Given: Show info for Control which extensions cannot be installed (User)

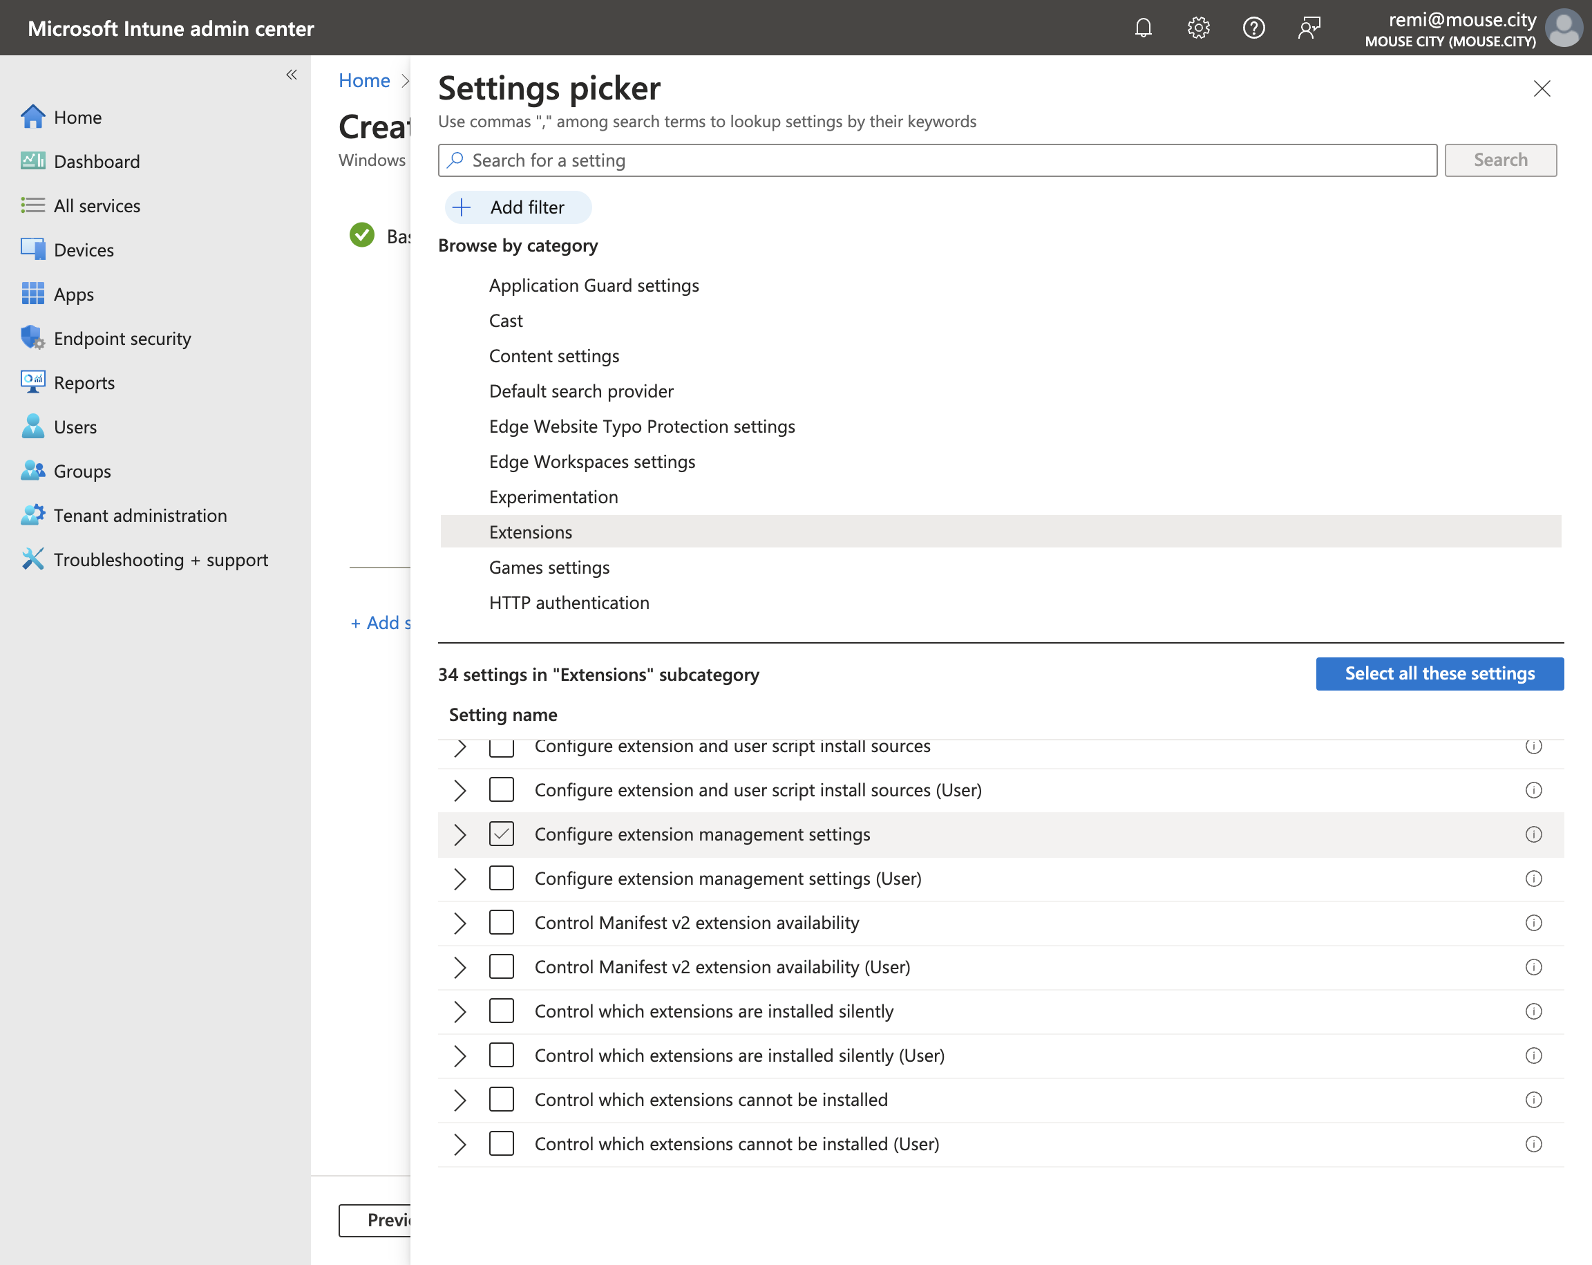Looking at the screenshot, I should (1534, 1144).
